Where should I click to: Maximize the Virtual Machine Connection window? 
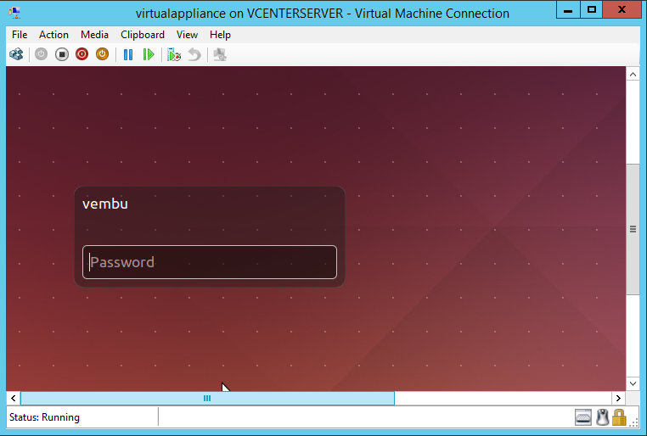tap(591, 9)
